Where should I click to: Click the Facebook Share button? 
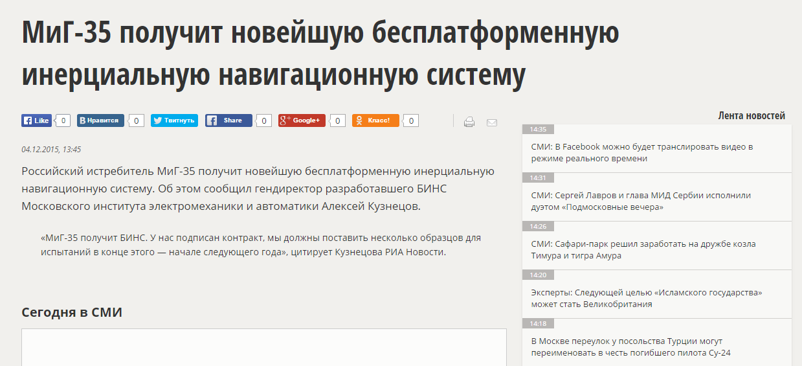pos(228,120)
